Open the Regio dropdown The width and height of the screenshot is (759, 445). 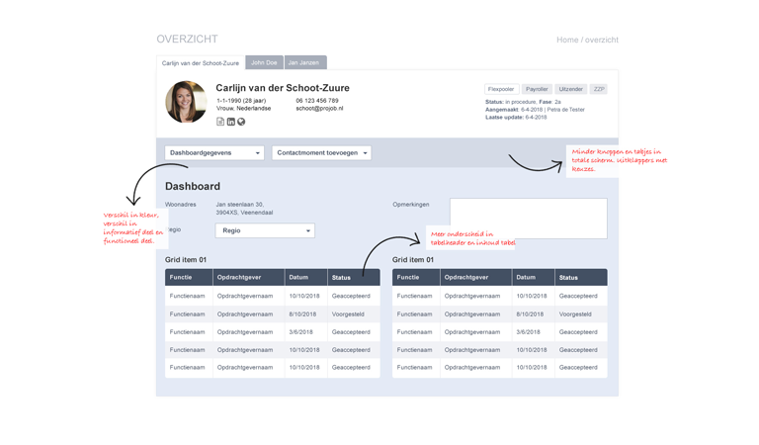coord(265,230)
